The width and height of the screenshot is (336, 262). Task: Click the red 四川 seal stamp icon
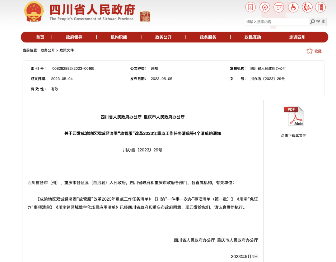coord(145,16)
